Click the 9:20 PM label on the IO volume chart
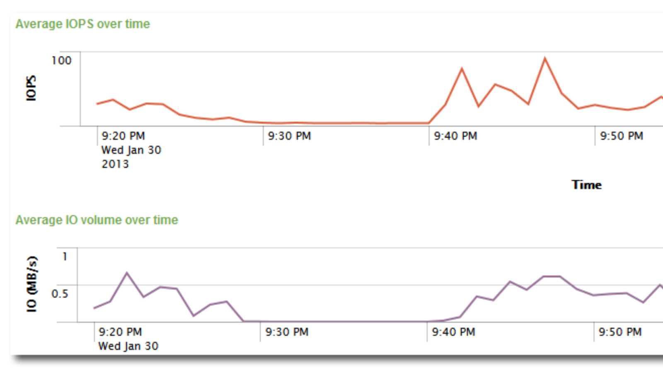 [120, 332]
